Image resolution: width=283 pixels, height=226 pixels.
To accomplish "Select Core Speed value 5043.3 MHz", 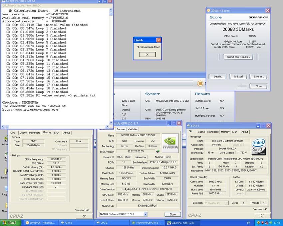I will 215,182.
